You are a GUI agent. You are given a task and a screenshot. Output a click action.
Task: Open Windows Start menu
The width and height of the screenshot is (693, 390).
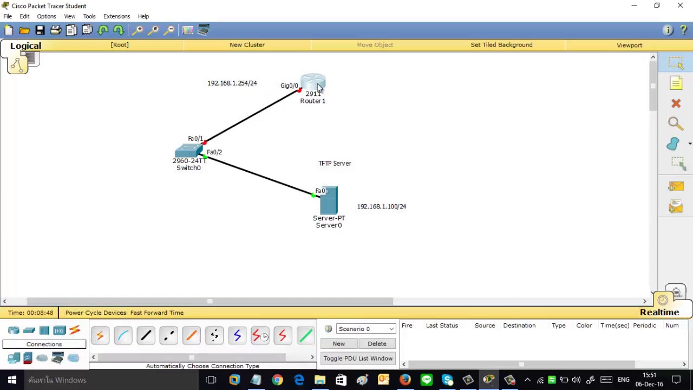[12, 380]
